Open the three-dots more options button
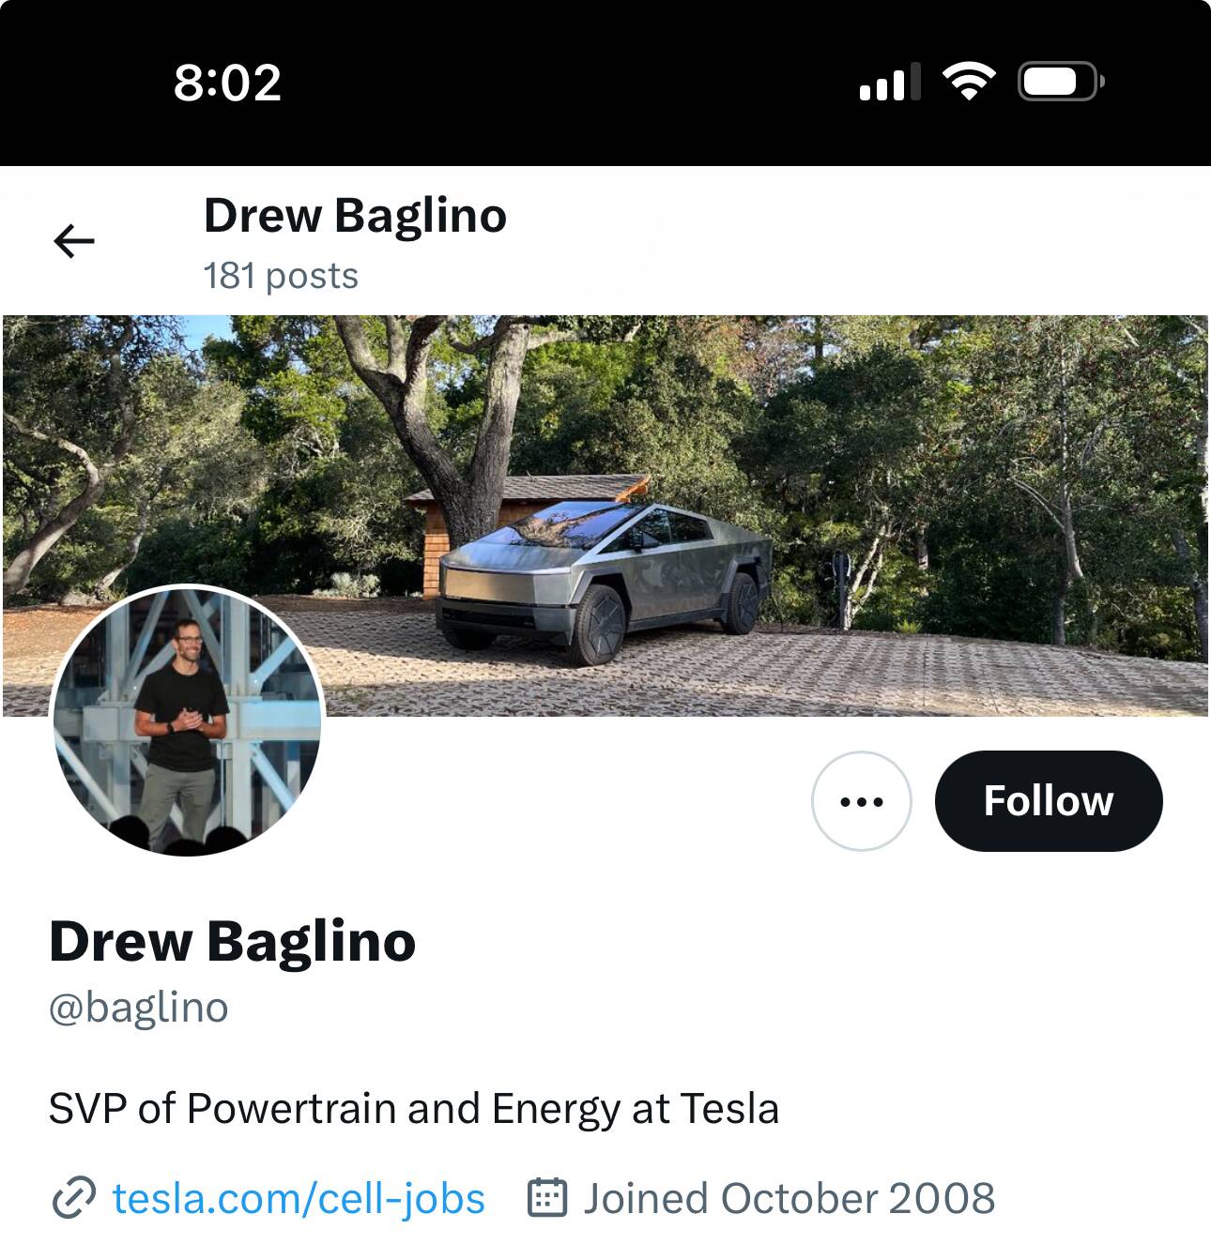Screen dimensions: 1211x1244 861,801
